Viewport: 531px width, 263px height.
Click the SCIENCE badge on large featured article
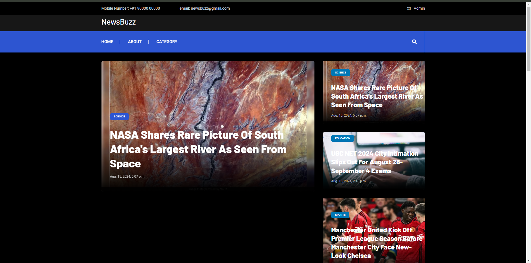click(119, 117)
